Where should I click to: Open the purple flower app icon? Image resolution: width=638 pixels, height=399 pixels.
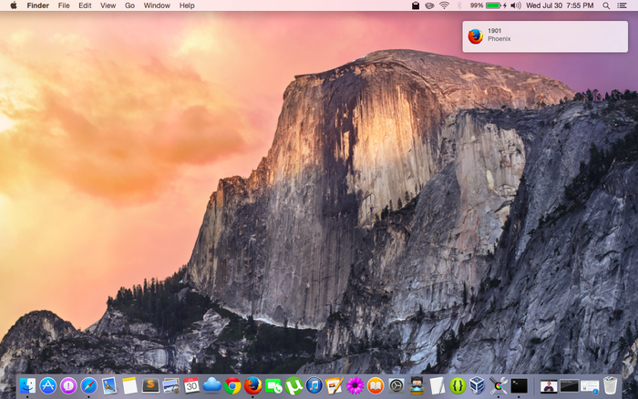pyautogui.click(x=355, y=385)
